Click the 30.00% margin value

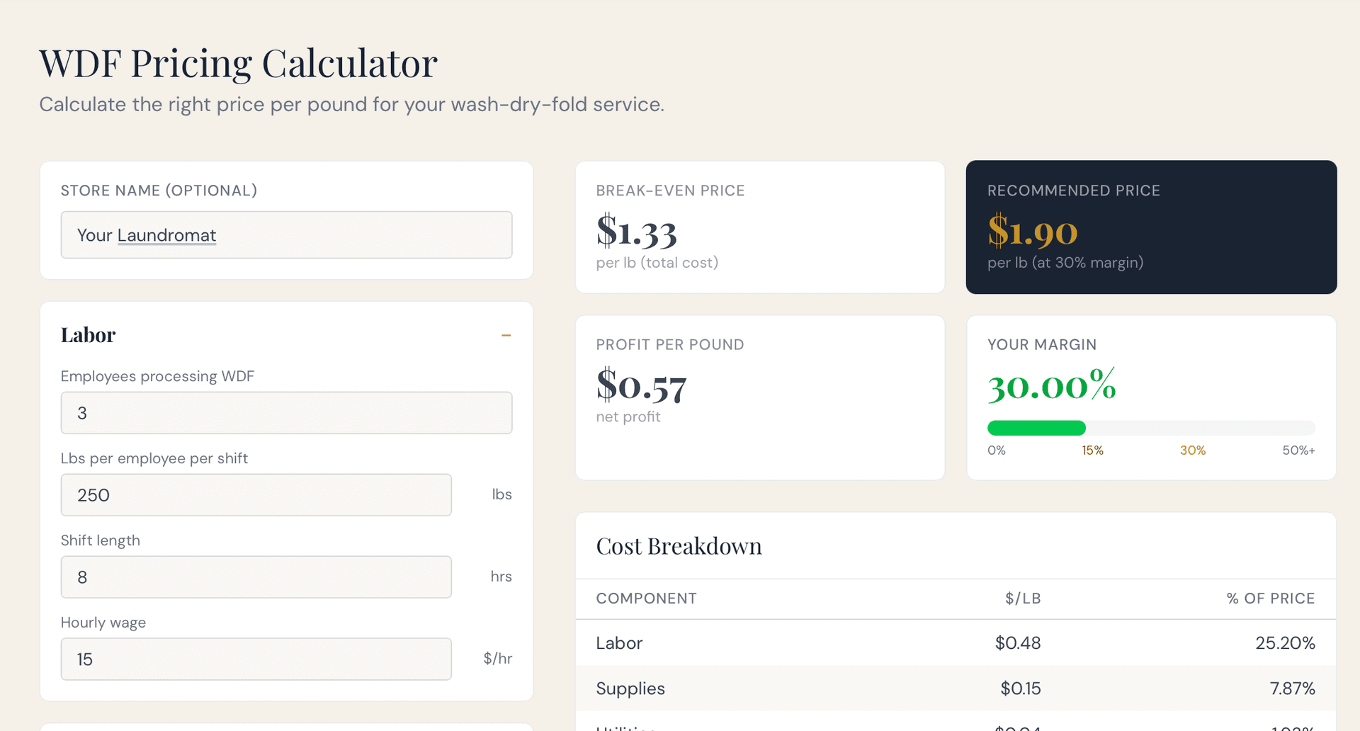[x=1051, y=386]
